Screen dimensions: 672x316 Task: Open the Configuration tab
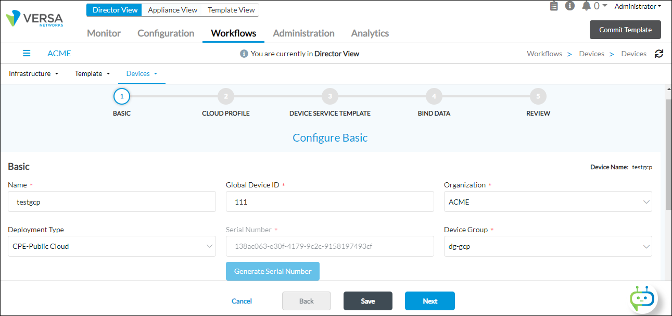pyautogui.click(x=166, y=33)
